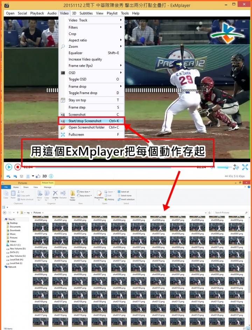Click Screenshot menu entry

point(91,114)
